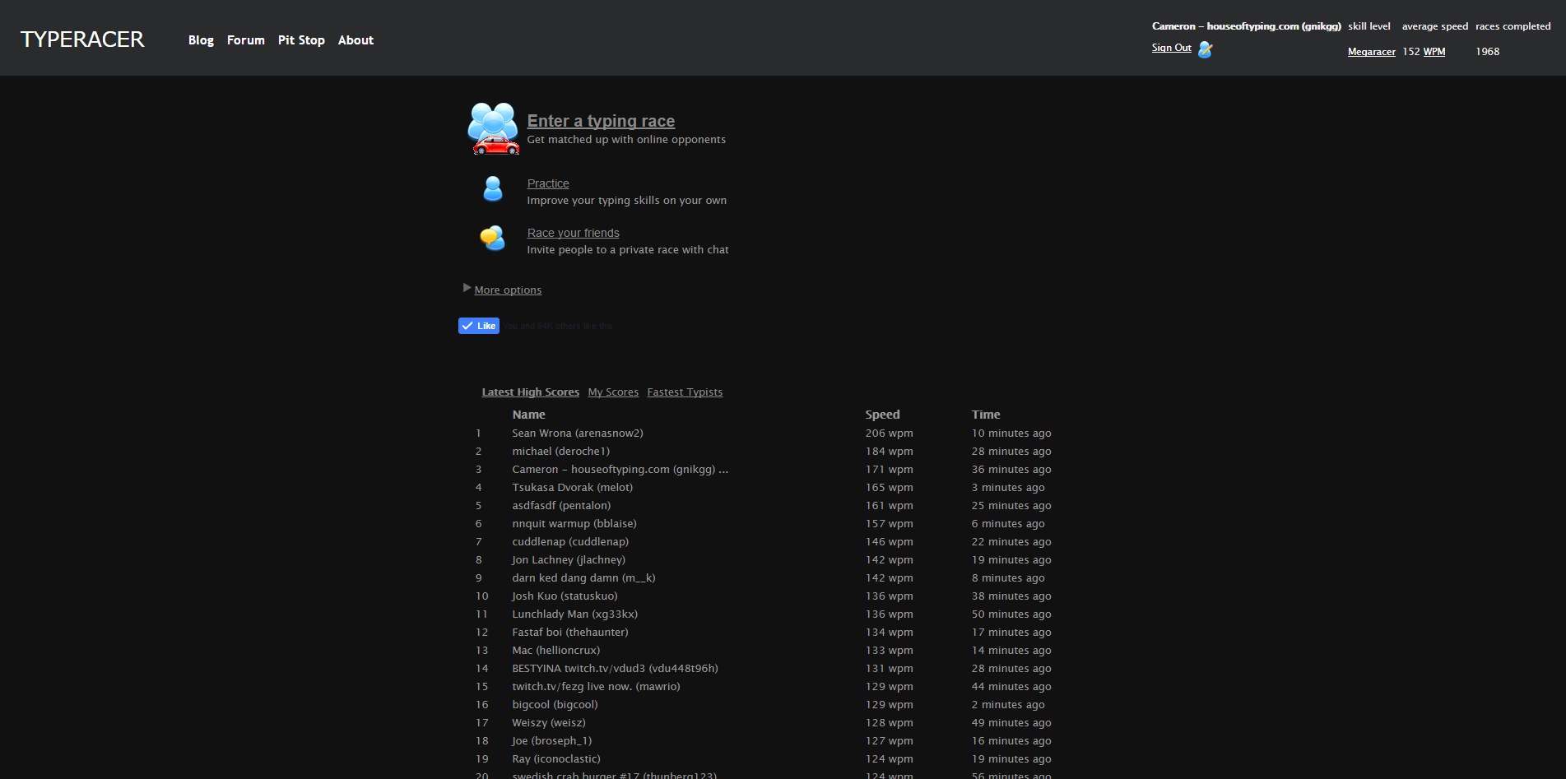Viewport: 1566px width, 779px height.
Task: Click michael (deroche1) in the high scores
Action: click(561, 452)
